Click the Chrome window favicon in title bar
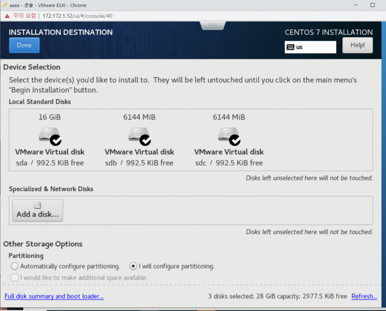This screenshot has width=386, height=311. click(x=5, y=5)
